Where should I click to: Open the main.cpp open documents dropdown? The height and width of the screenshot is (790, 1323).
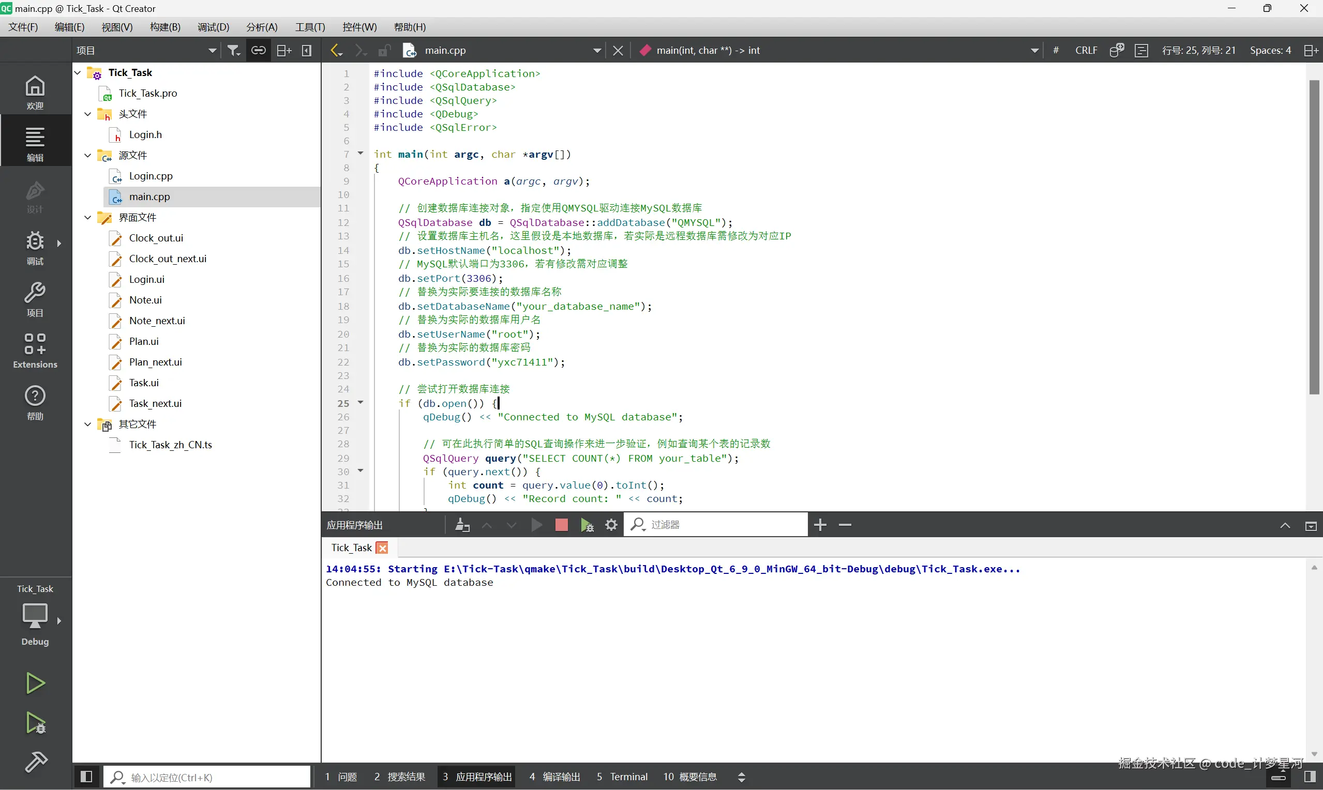pos(597,50)
